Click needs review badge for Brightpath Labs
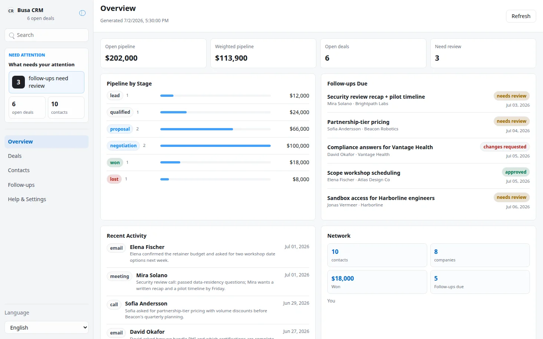543x339 pixels. [511, 96]
